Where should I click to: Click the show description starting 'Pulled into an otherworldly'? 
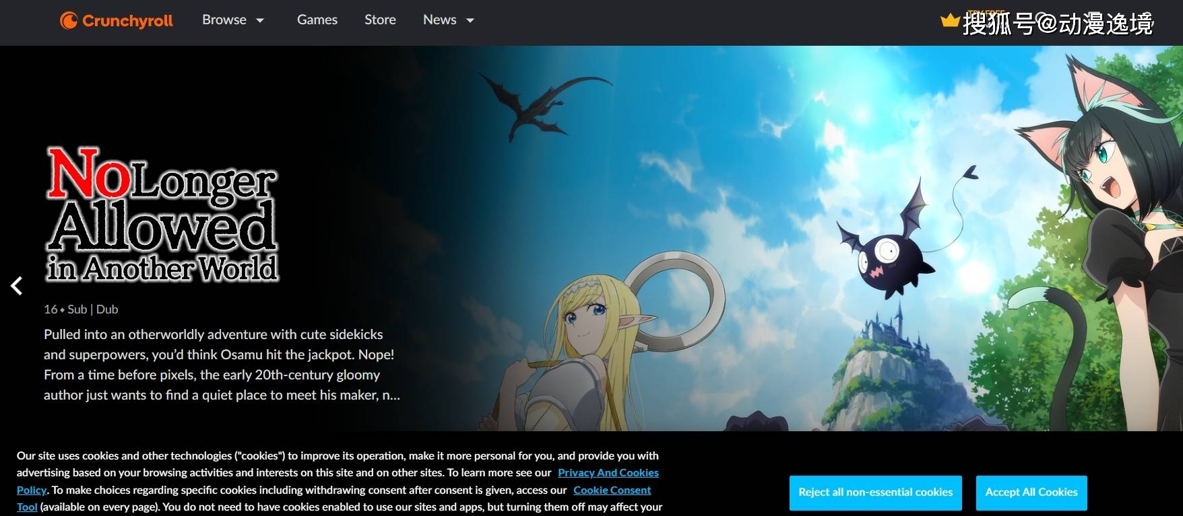222,365
